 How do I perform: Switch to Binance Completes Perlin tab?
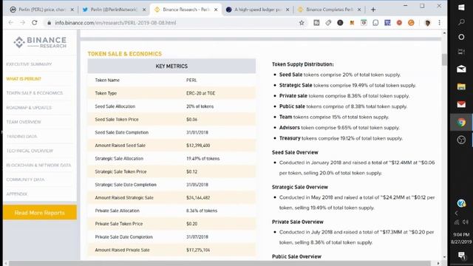(x=329, y=10)
